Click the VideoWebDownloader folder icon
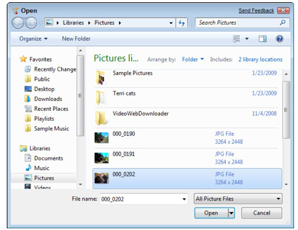 [x=101, y=118]
